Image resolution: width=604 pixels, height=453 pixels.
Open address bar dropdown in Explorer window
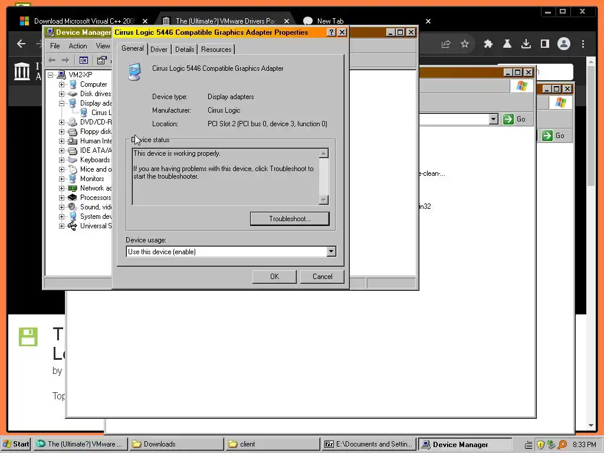[494, 119]
